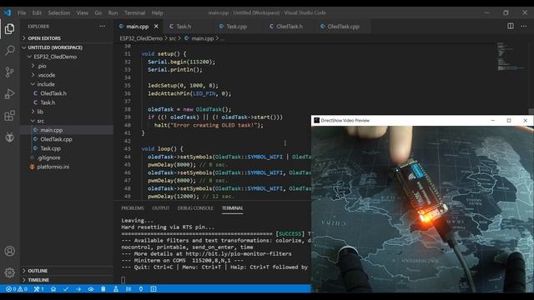This screenshot has width=534, height=300.
Task: Switch to the OledTask.h editor tab
Action: (x=289, y=26)
